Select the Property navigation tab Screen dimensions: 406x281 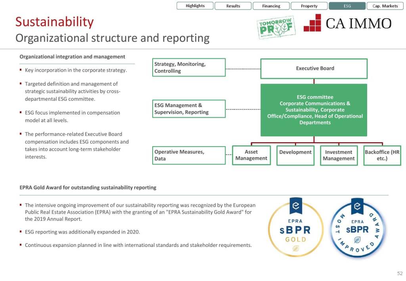coord(309,6)
